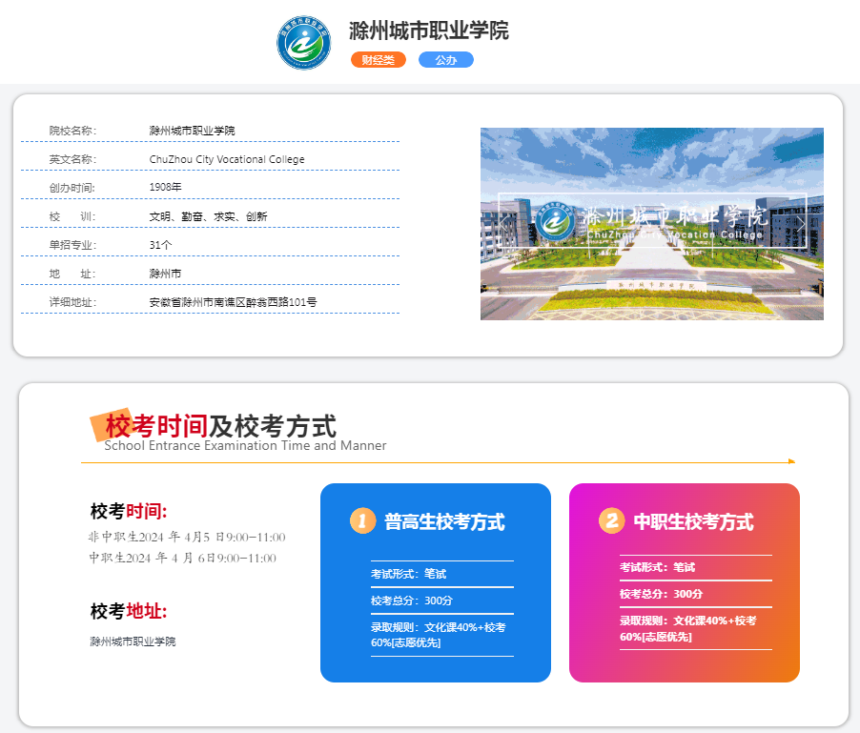Click 考试形式：笔试 in the pink card
Image resolution: width=860 pixels, height=733 pixels.
click(657, 567)
